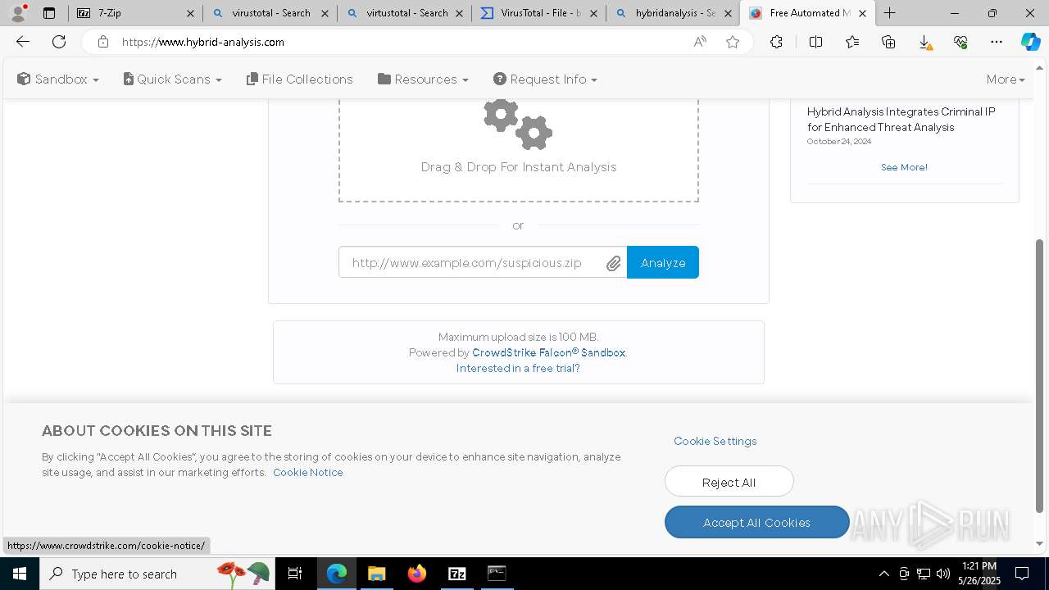View site information lock icon
The height and width of the screenshot is (590, 1049).
pyautogui.click(x=102, y=42)
